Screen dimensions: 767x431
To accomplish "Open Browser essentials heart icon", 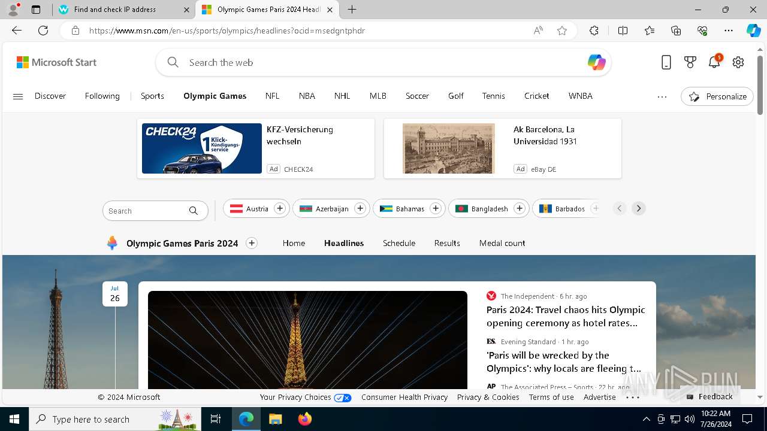I will [x=702, y=31].
